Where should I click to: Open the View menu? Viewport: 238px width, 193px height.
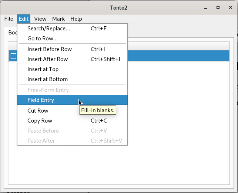(40, 19)
